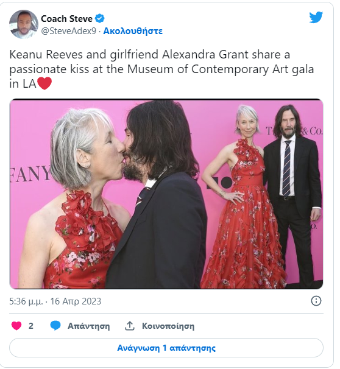The width and height of the screenshot is (340, 369).
Task: Open the tweet timestamp 16 Απρ 2023
Action: 76,301
